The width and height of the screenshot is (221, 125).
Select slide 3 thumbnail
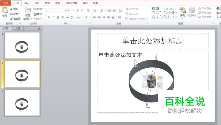(22, 103)
